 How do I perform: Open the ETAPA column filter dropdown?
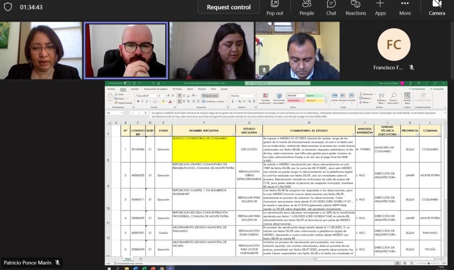point(168,134)
